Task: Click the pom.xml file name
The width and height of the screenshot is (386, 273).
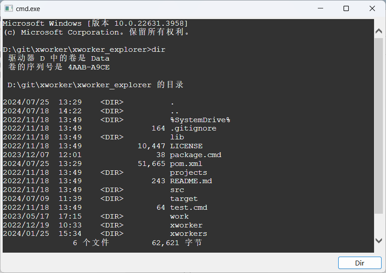Action: point(186,164)
